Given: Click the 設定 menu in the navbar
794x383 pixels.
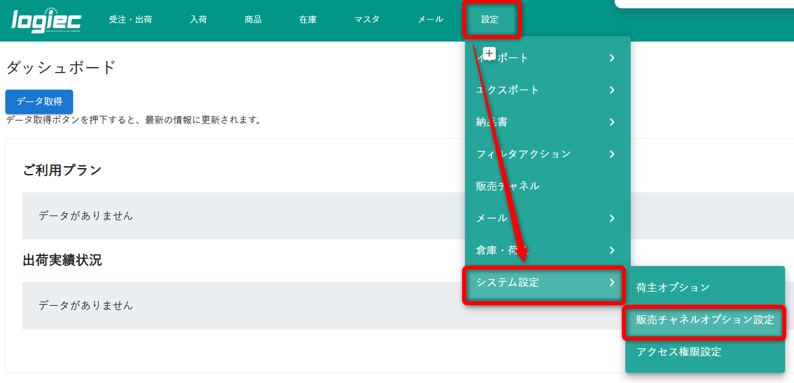Looking at the screenshot, I should [490, 20].
